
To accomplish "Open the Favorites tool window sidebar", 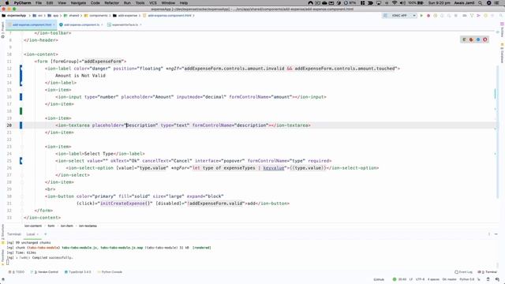I will tap(2, 258).
